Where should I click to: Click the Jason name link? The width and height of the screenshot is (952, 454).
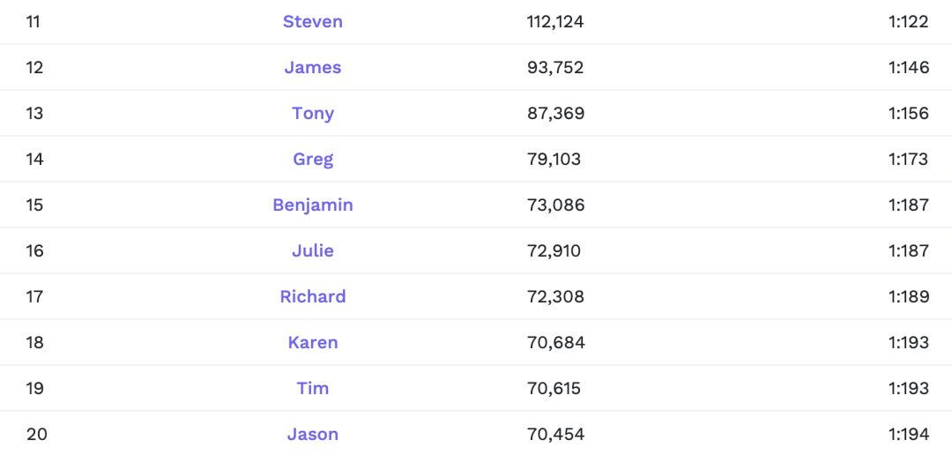pos(313,435)
